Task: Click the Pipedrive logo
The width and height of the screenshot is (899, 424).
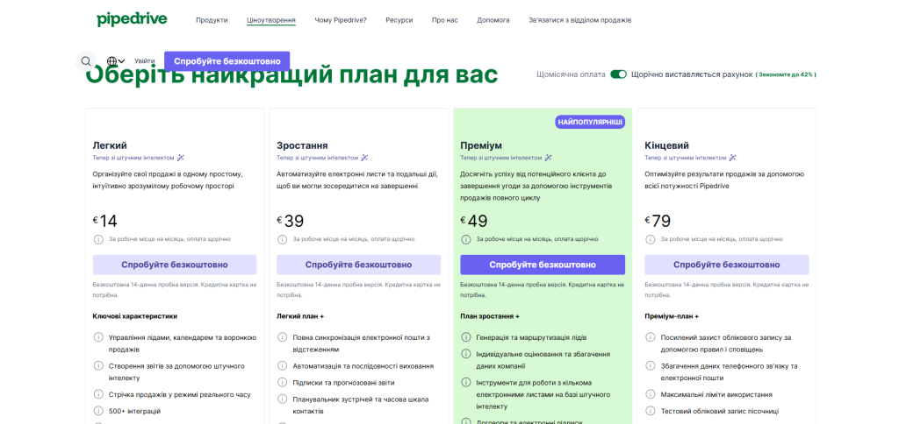Action: (133, 19)
